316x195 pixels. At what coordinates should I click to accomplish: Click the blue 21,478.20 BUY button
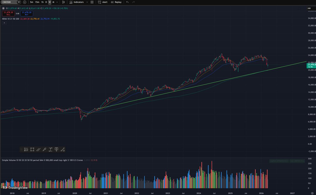27,13
